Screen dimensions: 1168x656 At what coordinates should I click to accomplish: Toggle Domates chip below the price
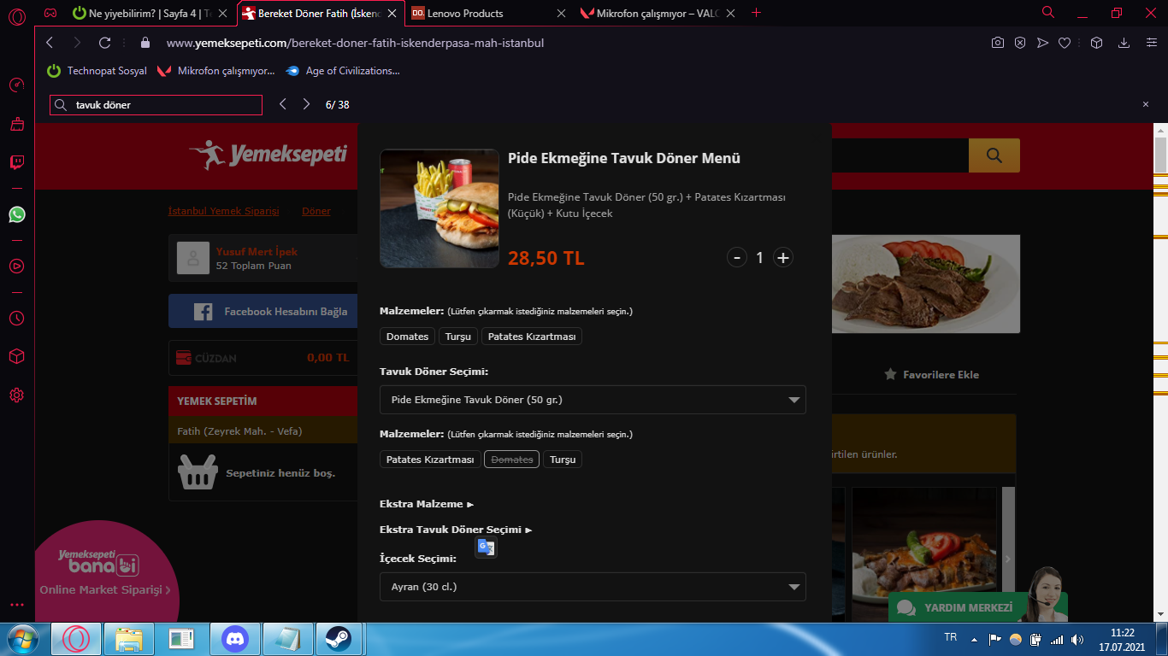(407, 337)
